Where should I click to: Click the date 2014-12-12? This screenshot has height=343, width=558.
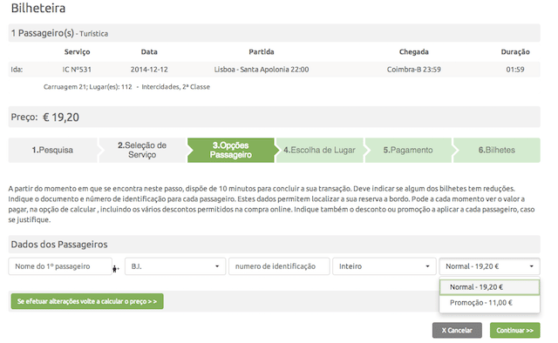(149, 70)
